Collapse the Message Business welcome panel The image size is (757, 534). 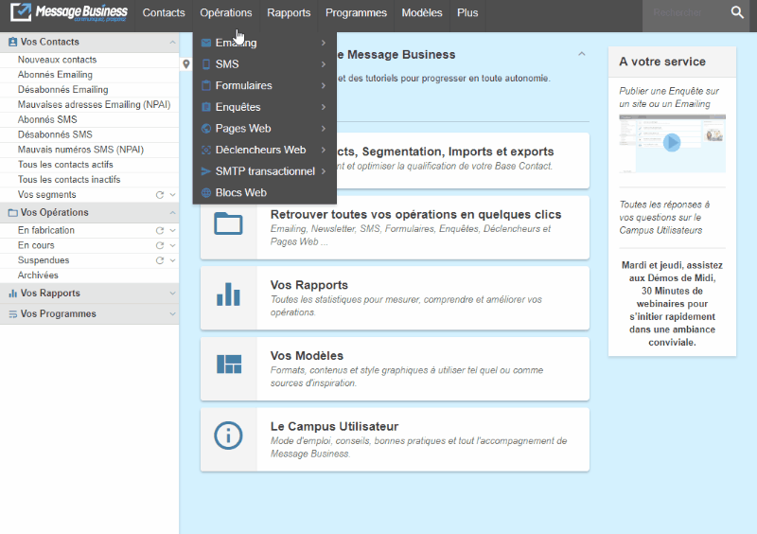582,54
